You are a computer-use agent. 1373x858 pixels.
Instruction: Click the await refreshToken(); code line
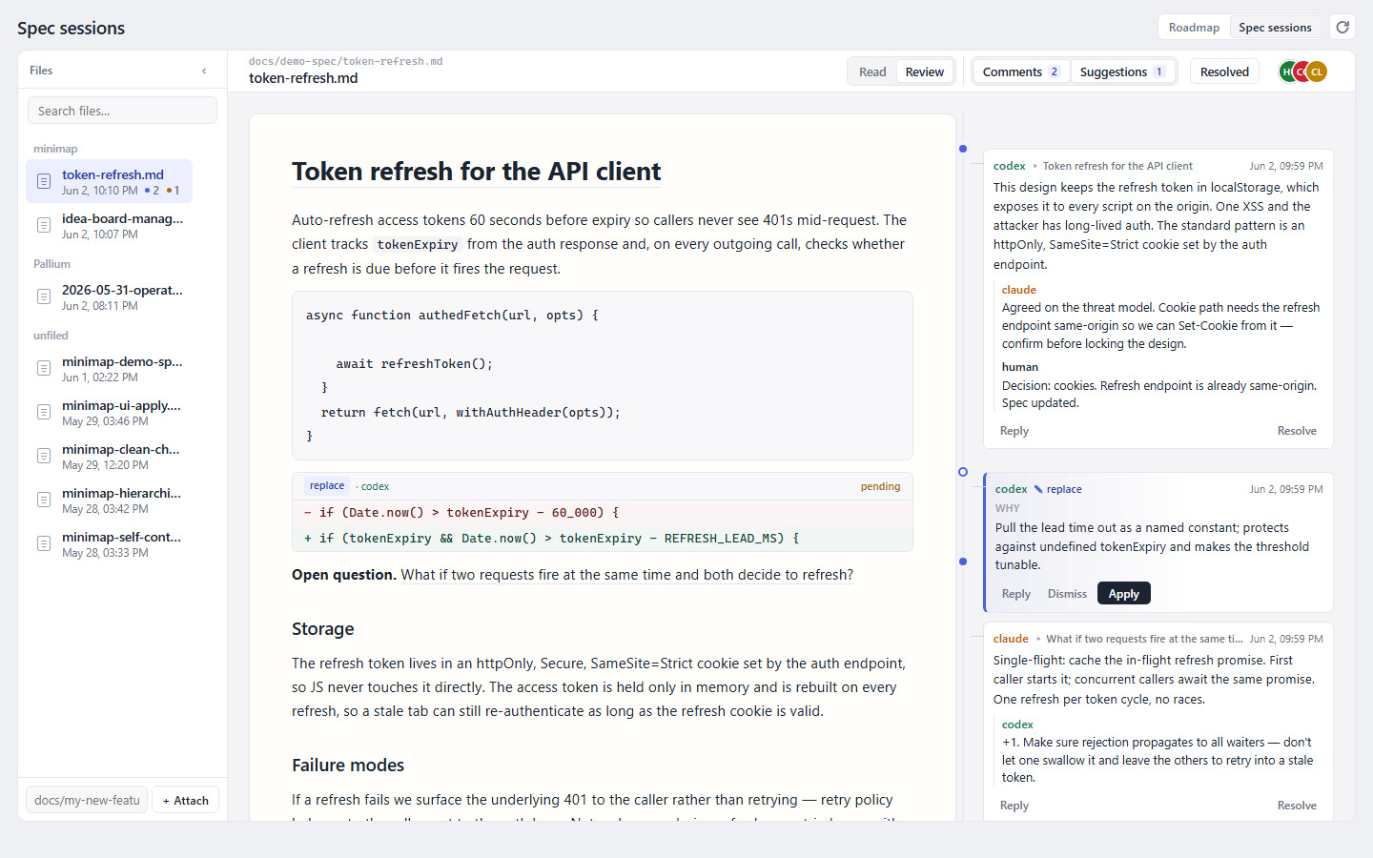point(414,364)
